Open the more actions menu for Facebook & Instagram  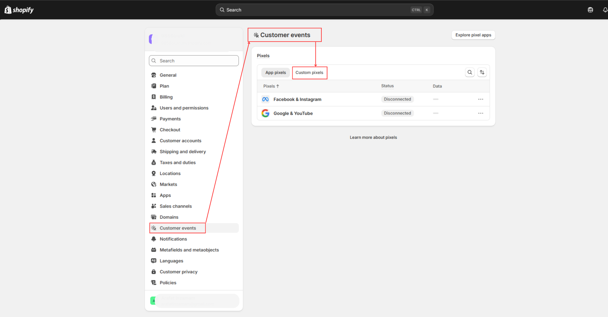481,99
